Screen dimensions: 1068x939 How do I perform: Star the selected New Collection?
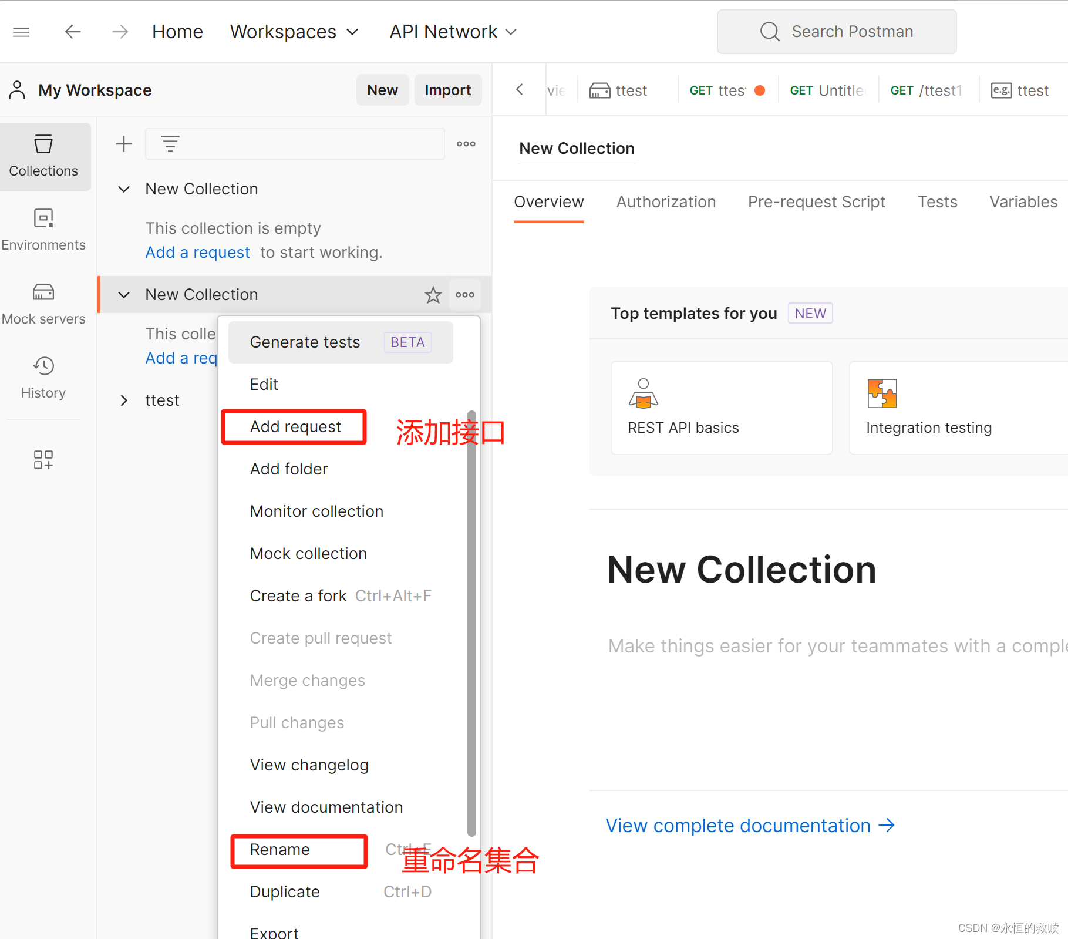coord(433,295)
